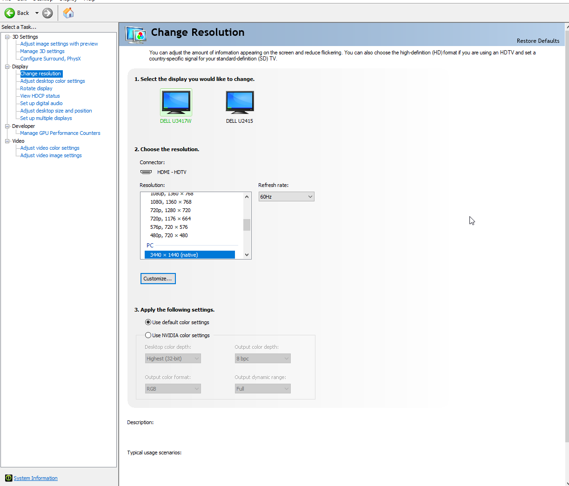Open Desktop color depth dropdown

[173, 359]
